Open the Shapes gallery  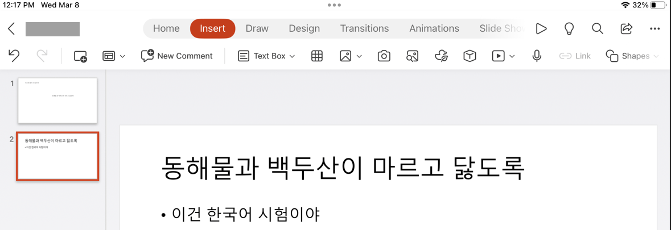point(627,56)
